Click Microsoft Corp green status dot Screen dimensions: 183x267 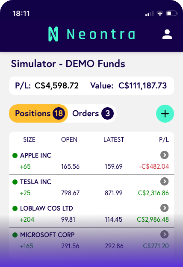[x=15, y=235]
